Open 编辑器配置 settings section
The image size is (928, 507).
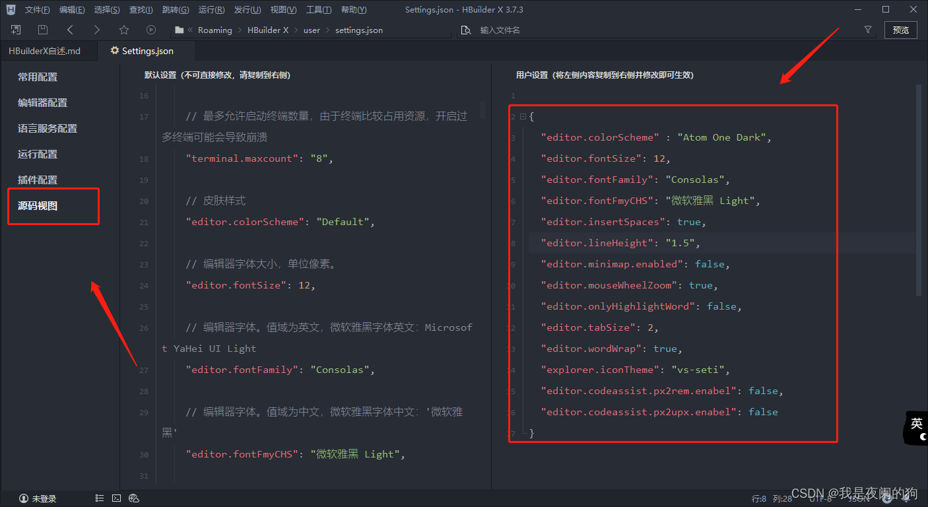[x=42, y=103]
